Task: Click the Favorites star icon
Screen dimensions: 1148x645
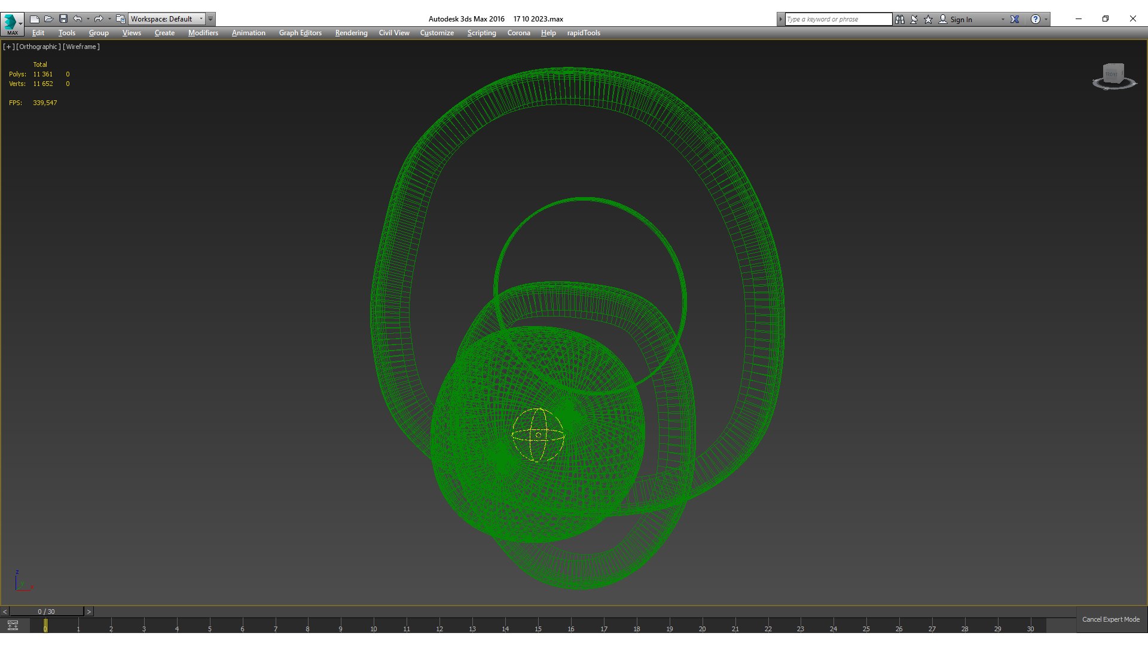Action: coord(929,19)
